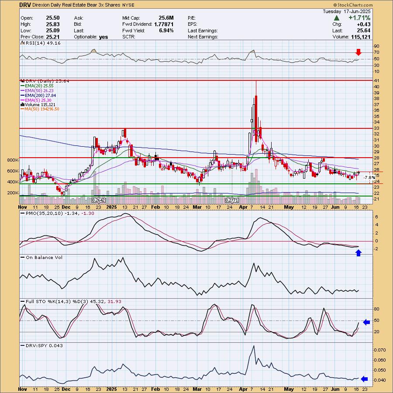Click the NYSE exchange label
Viewport: 393px width, 393px height.
(x=128, y=5)
